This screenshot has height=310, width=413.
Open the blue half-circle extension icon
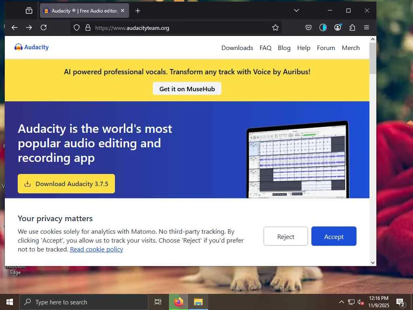point(323,27)
